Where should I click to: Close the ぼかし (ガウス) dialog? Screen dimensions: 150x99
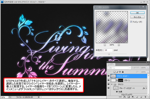tap(143, 7)
